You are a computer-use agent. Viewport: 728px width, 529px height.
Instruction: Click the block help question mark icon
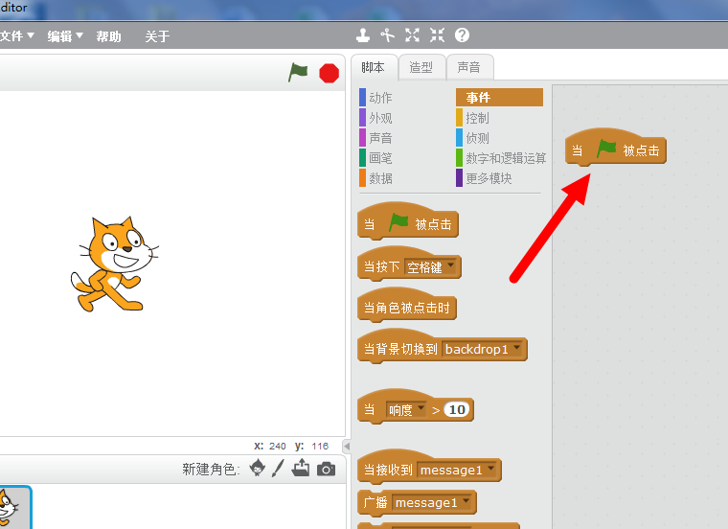coord(462,35)
